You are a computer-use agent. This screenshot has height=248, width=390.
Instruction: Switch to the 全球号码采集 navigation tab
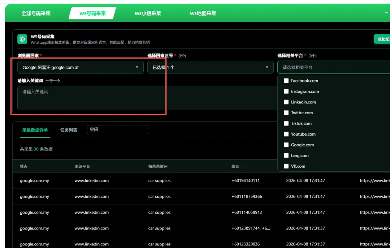36,13
